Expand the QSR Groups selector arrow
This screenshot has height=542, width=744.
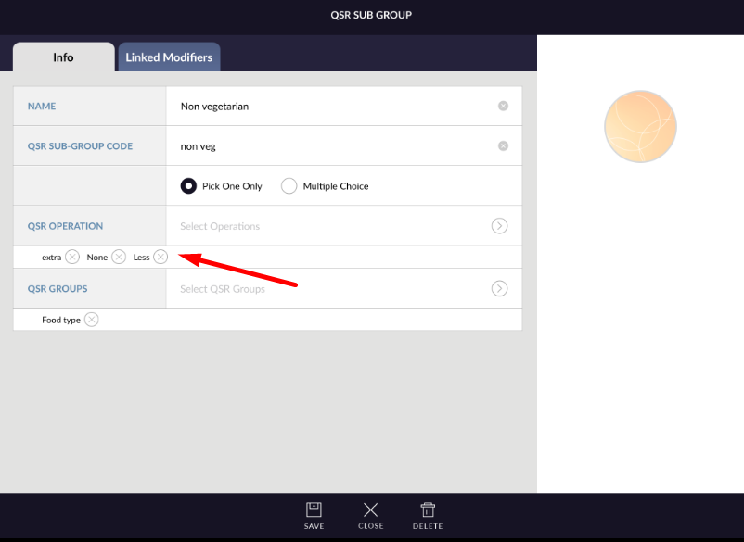tap(499, 289)
